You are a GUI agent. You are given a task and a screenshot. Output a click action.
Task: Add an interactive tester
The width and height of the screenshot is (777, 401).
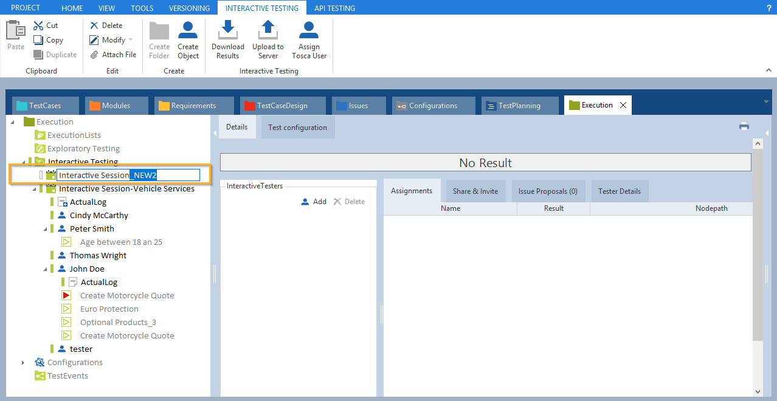314,202
